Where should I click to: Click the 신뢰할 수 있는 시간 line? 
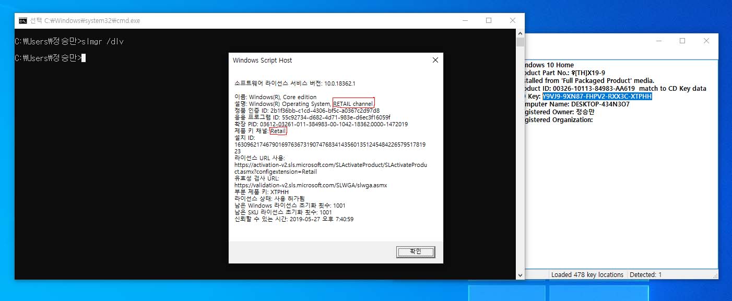(294, 219)
